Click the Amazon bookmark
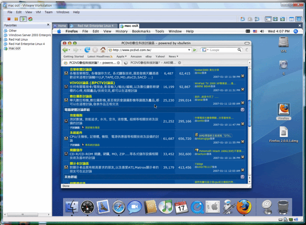 coord(136,57)
